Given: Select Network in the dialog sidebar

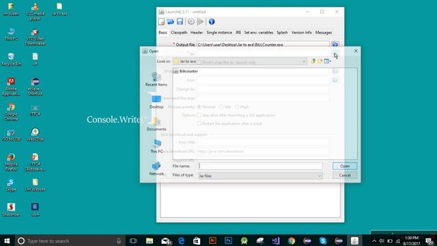Looking at the screenshot, I should tap(156, 169).
